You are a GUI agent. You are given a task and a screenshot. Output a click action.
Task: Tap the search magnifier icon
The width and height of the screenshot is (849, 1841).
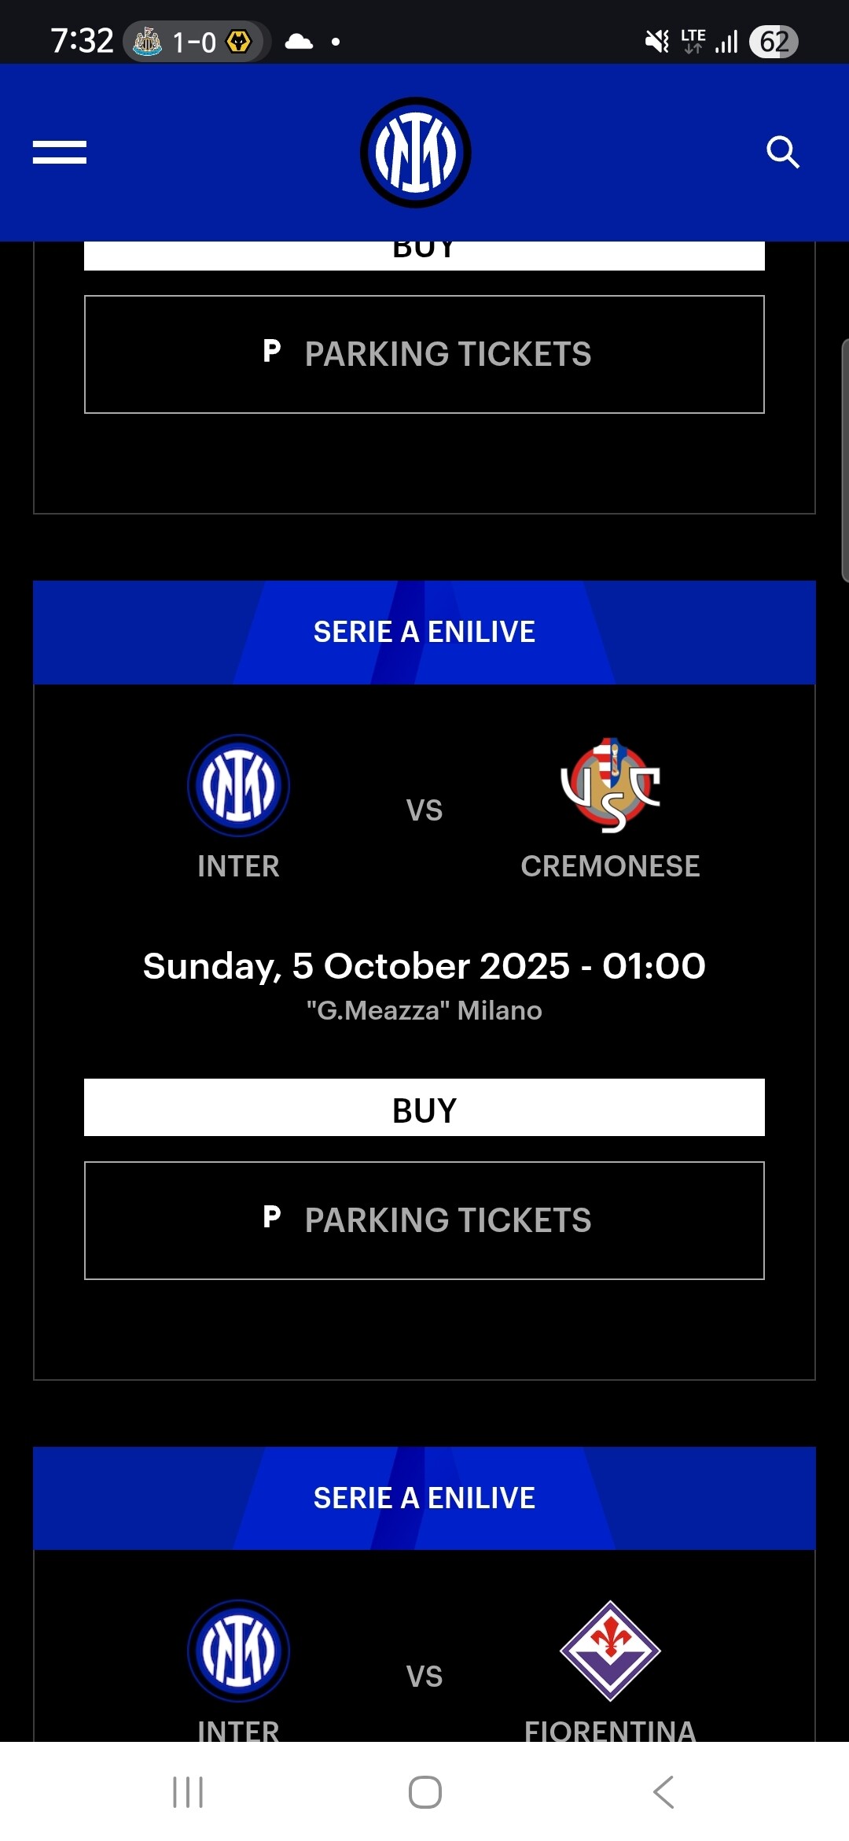[x=782, y=153]
